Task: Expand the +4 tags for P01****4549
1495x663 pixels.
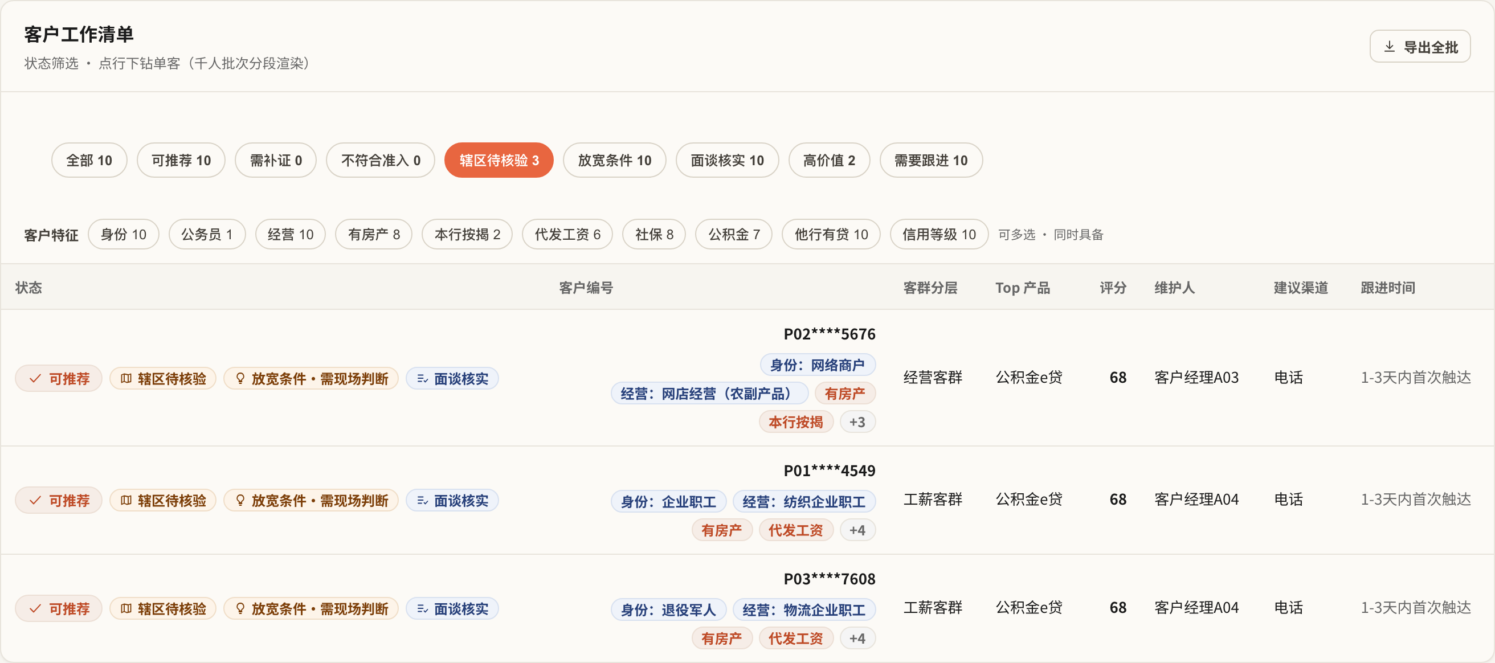Action: coord(857,530)
